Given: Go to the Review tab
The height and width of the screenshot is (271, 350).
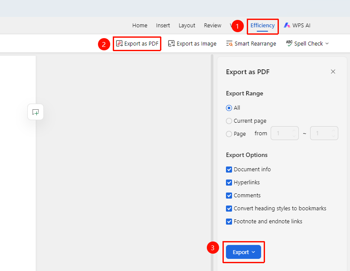Looking at the screenshot, I should coord(213,26).
